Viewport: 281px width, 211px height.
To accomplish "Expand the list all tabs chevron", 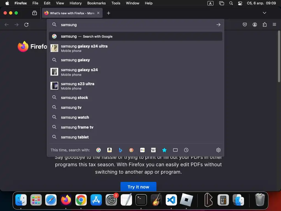I will pyautogui.click(x=264, y=13).
